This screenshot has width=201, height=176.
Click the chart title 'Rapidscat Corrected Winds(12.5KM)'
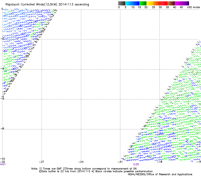click(x=31, y=5)
